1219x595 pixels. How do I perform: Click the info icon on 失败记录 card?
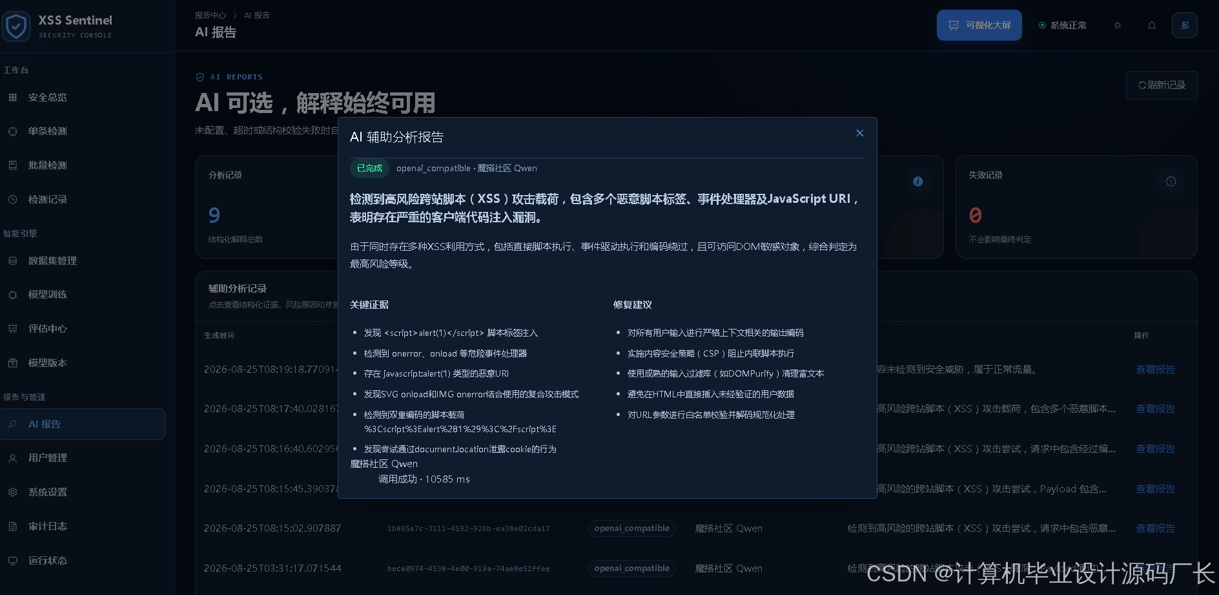pos(1171,182)
